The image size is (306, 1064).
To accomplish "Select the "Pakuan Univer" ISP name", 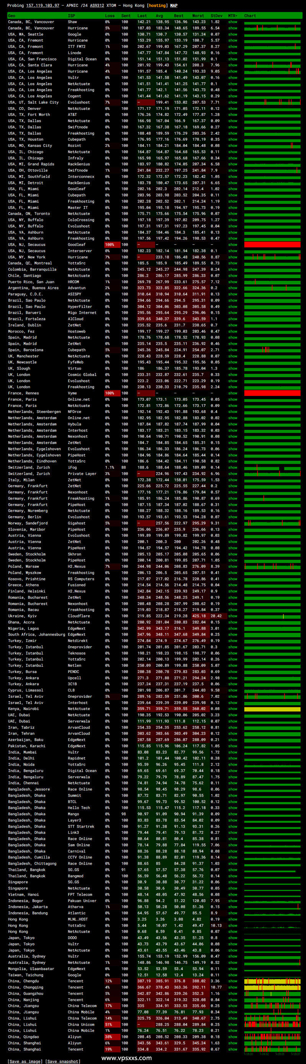I will pyautogui.click(x=82, y=900).
